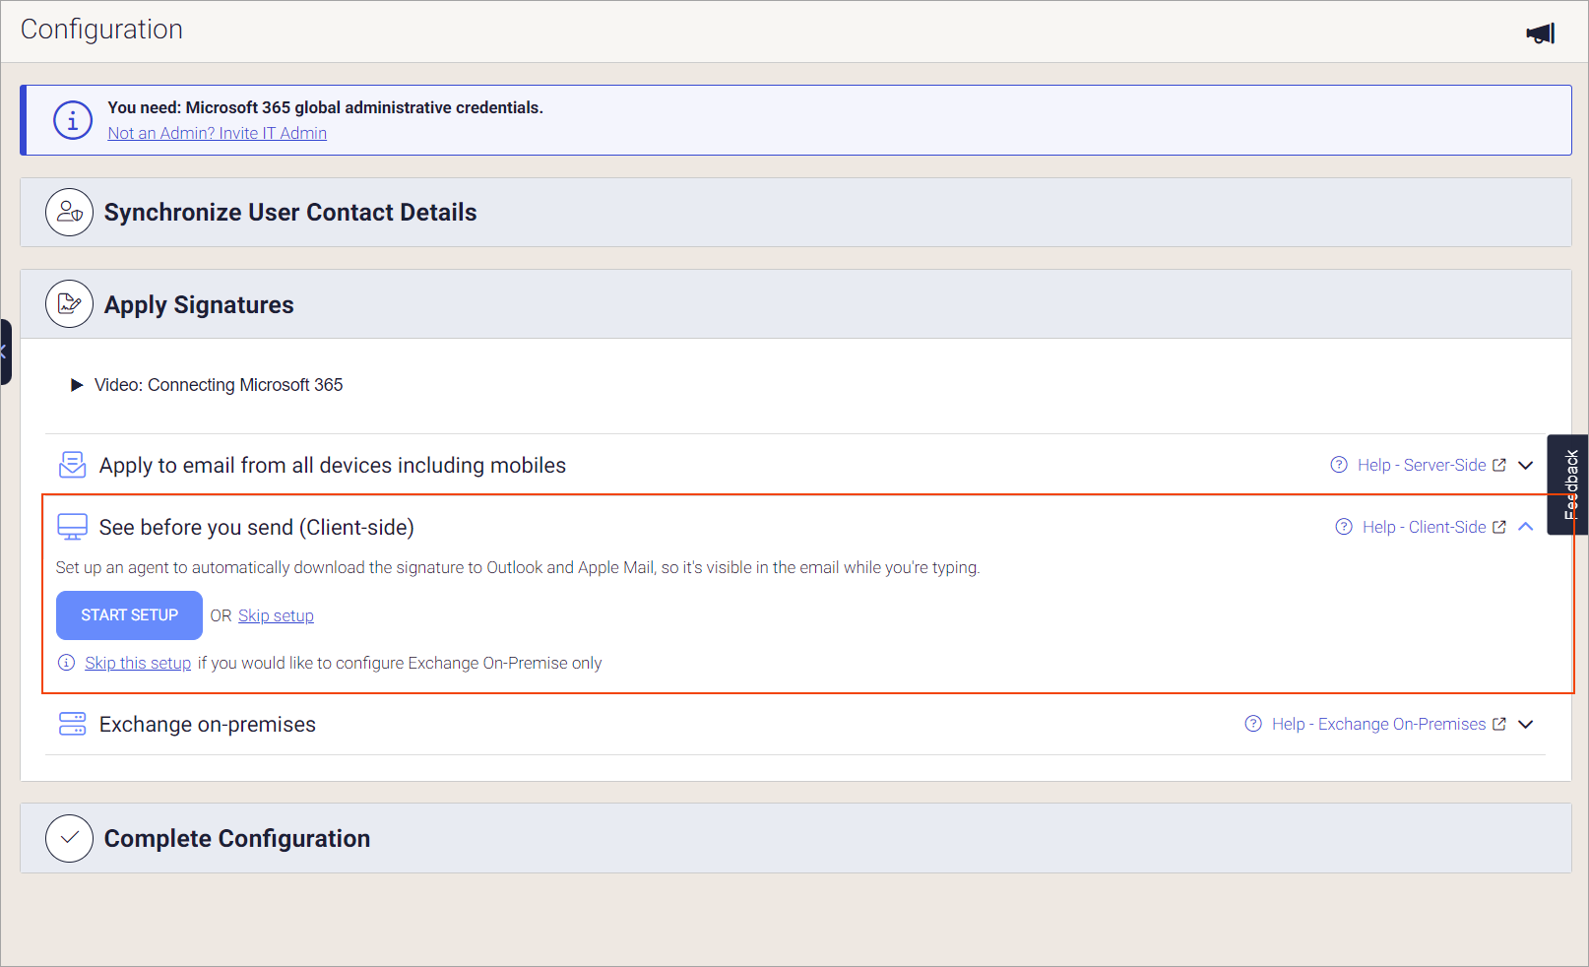The image size is (1589, 967).
Task: Click the checkmark icon for Complete Configuration
Action: tap(69, 838)
